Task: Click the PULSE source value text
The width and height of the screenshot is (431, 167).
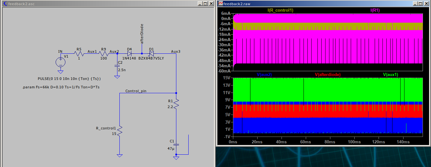Action: click(69, 79)
